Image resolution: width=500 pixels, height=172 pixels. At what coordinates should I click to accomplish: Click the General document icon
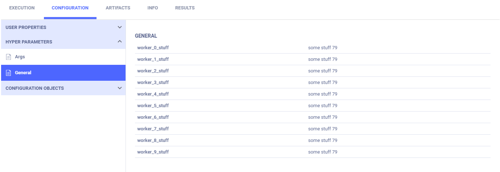click(x=9, y=73)
